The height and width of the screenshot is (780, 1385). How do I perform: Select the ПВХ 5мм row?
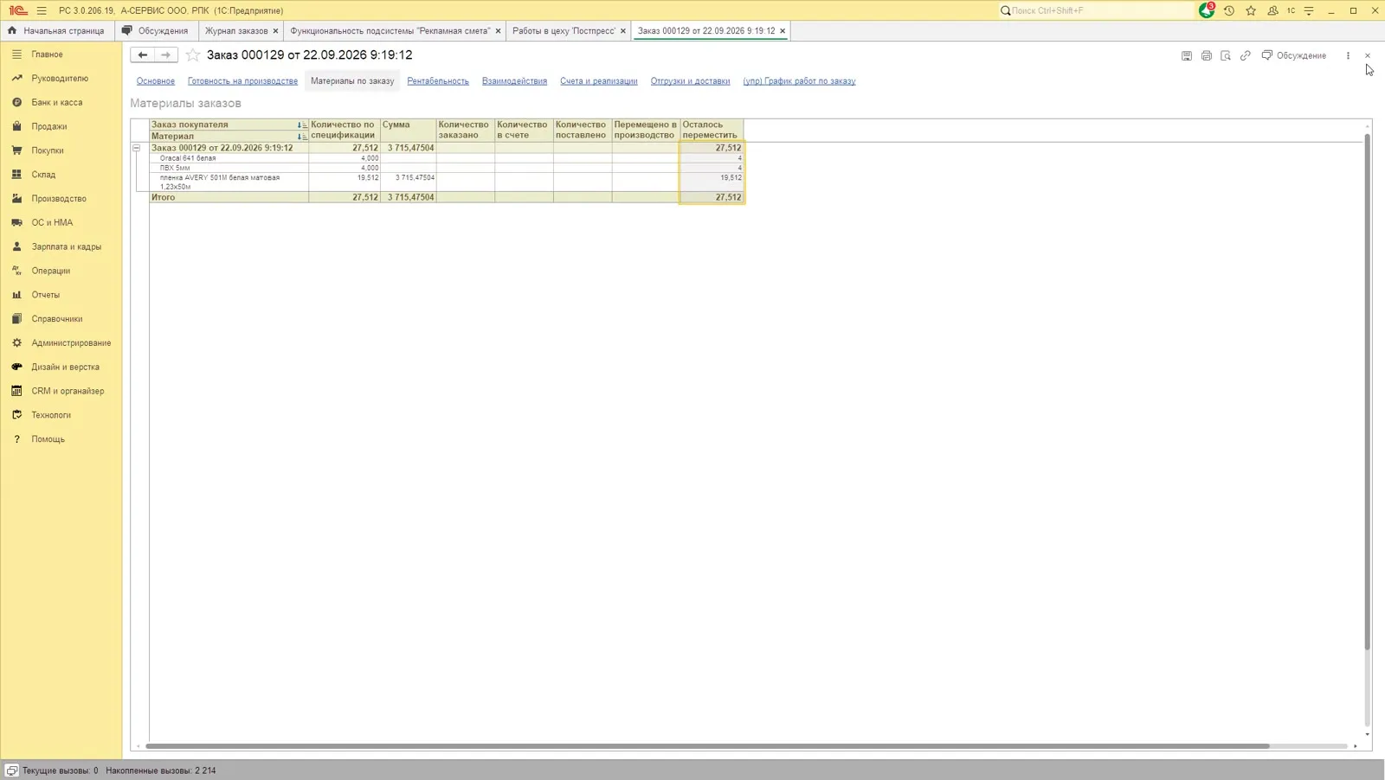coord(446,168)
